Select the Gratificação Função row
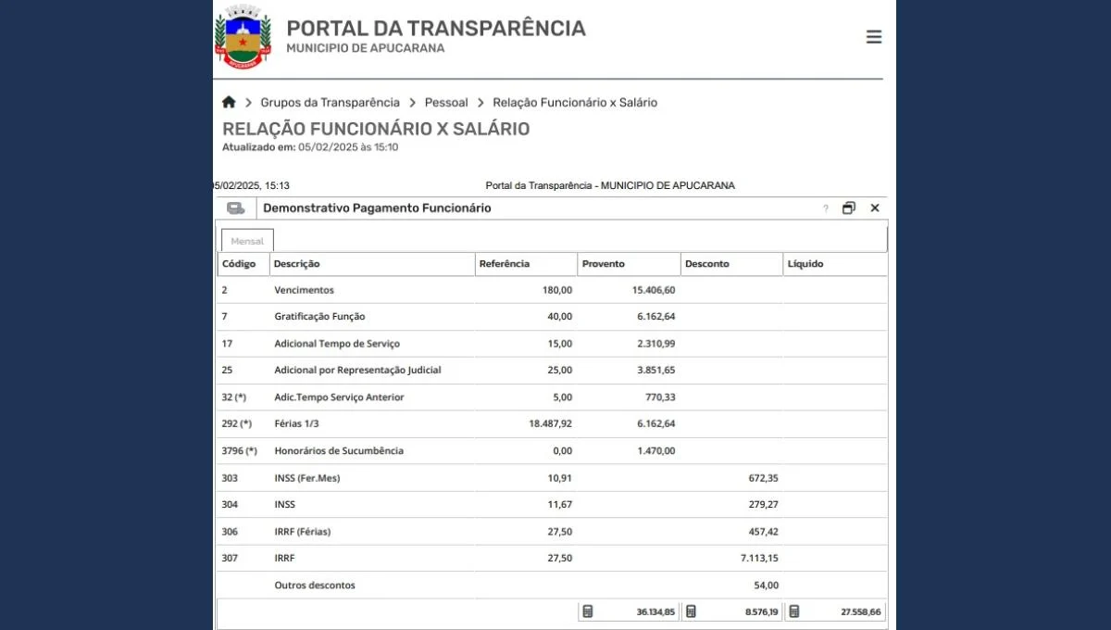Image resolution: width=1111 pixels, height=630 pixels. click(319, 317)
